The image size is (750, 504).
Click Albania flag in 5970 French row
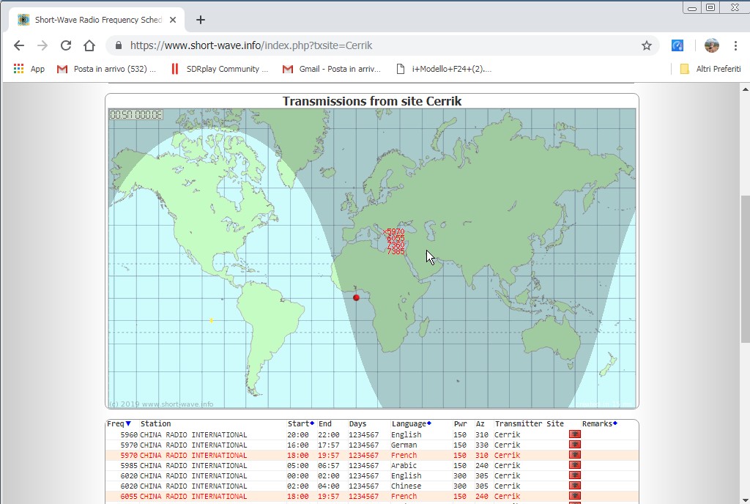click(575, 455)
